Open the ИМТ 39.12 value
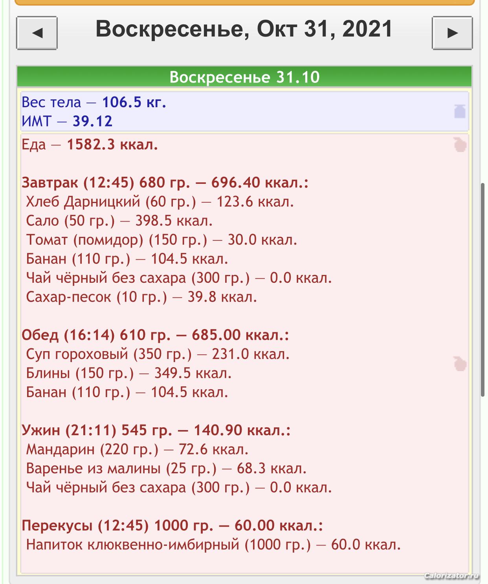Screen dimensions: 488x584 tap(67, 121)
